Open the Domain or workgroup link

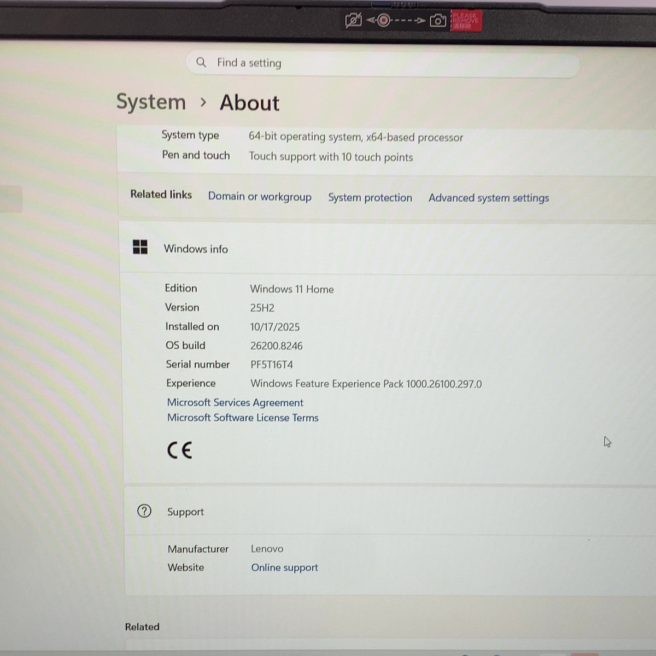pyautogui.click(x=260, y=197)
